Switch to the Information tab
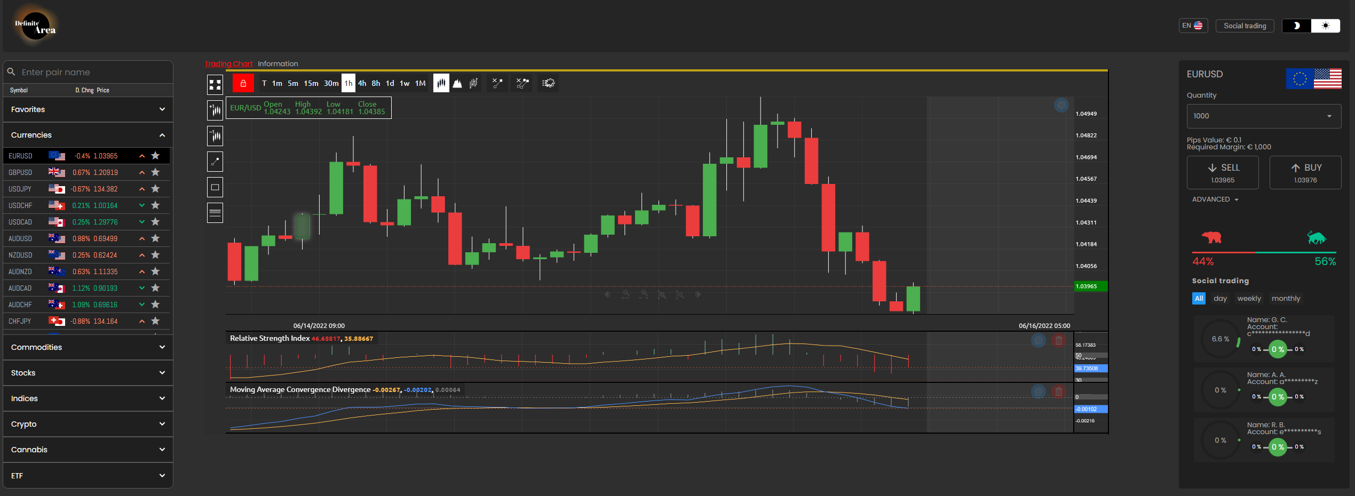 click(278, 64)
